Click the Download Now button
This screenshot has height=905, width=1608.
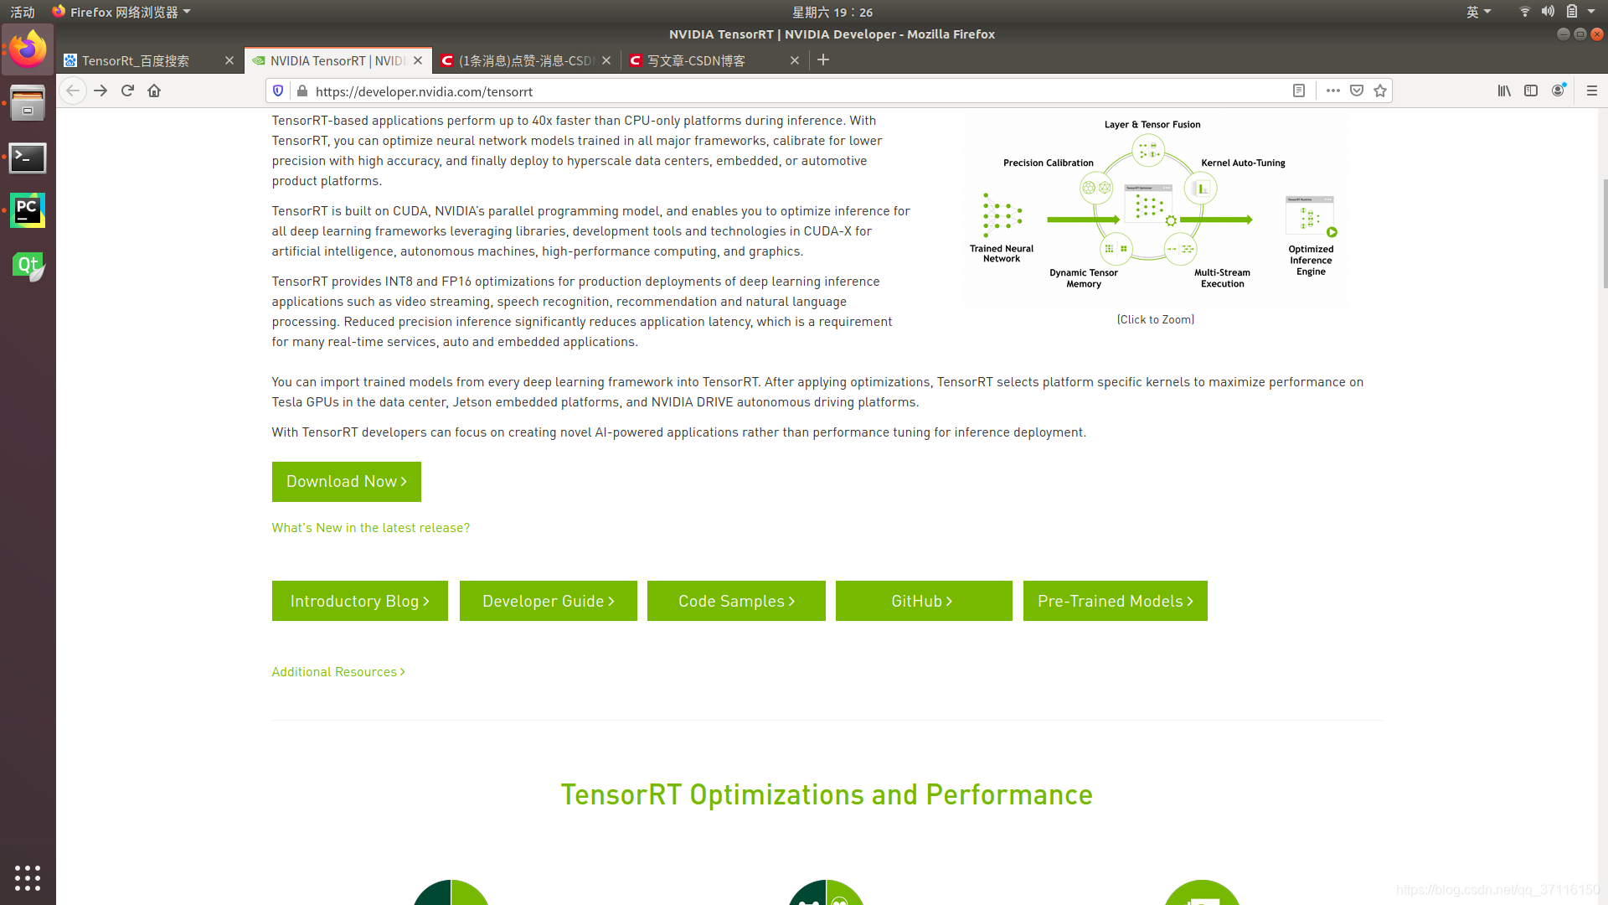click(346, 482)
